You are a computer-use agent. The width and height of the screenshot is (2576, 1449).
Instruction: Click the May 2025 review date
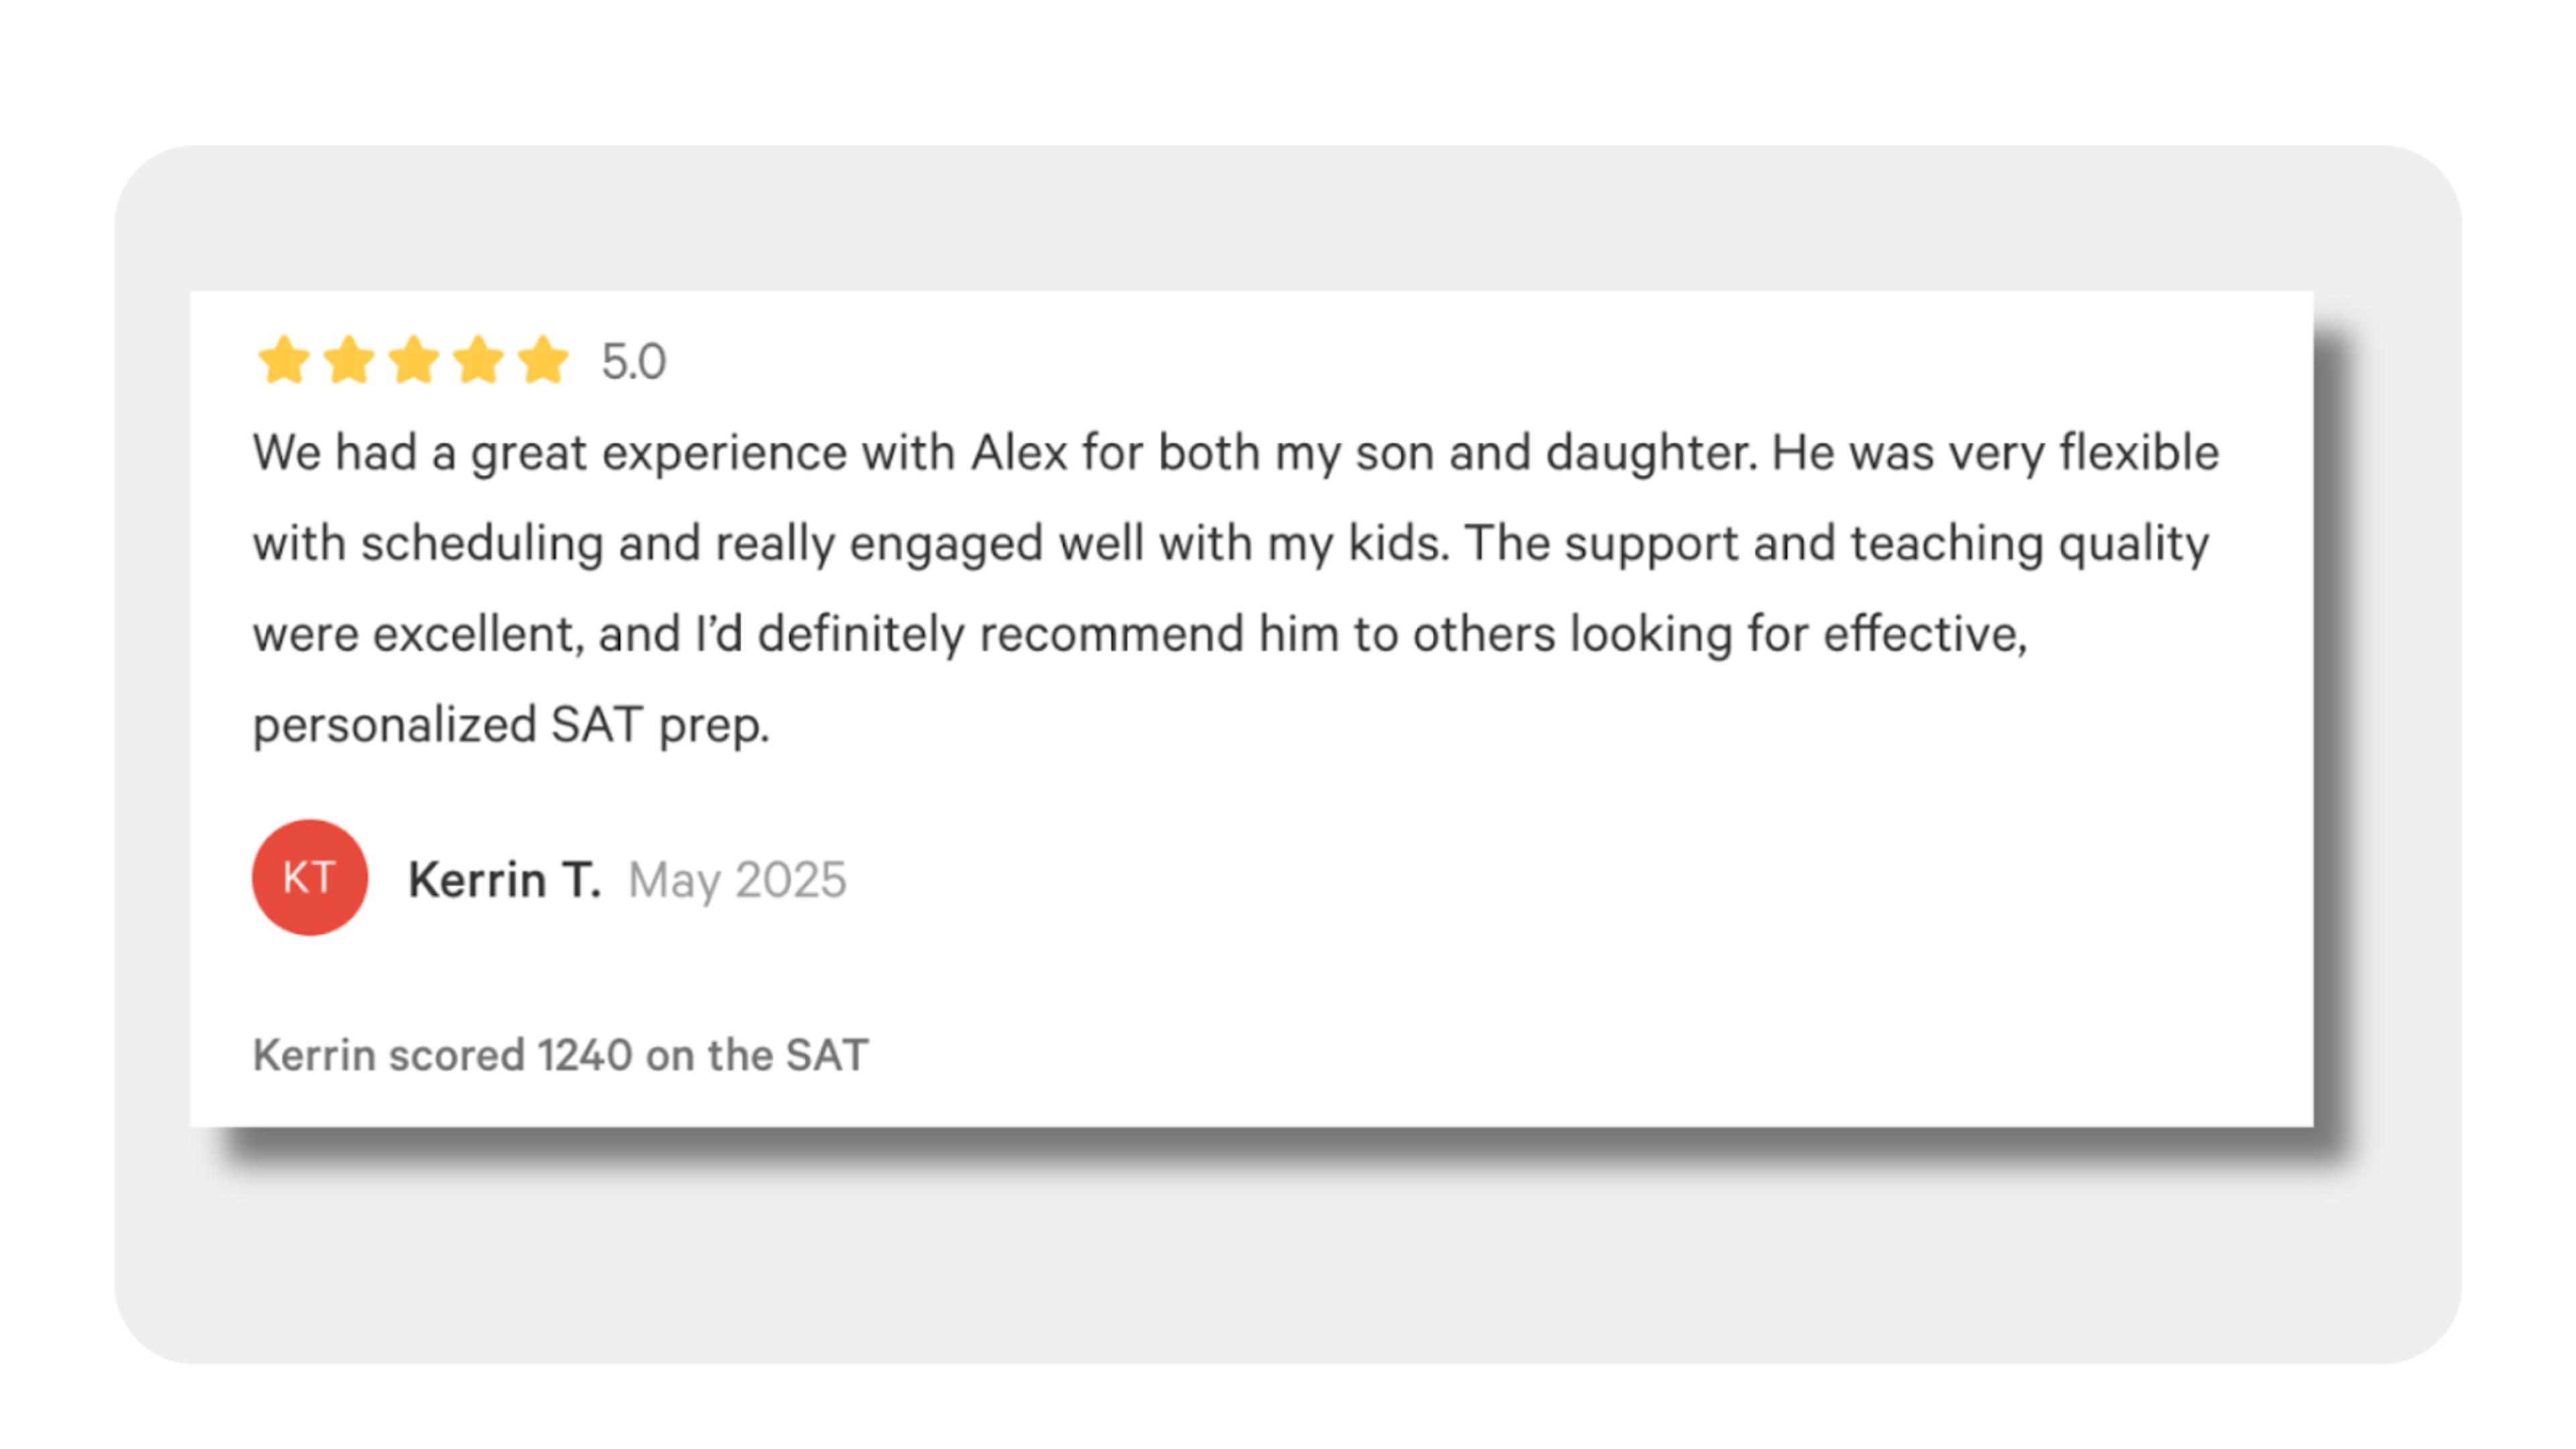(x=737, y=881)
